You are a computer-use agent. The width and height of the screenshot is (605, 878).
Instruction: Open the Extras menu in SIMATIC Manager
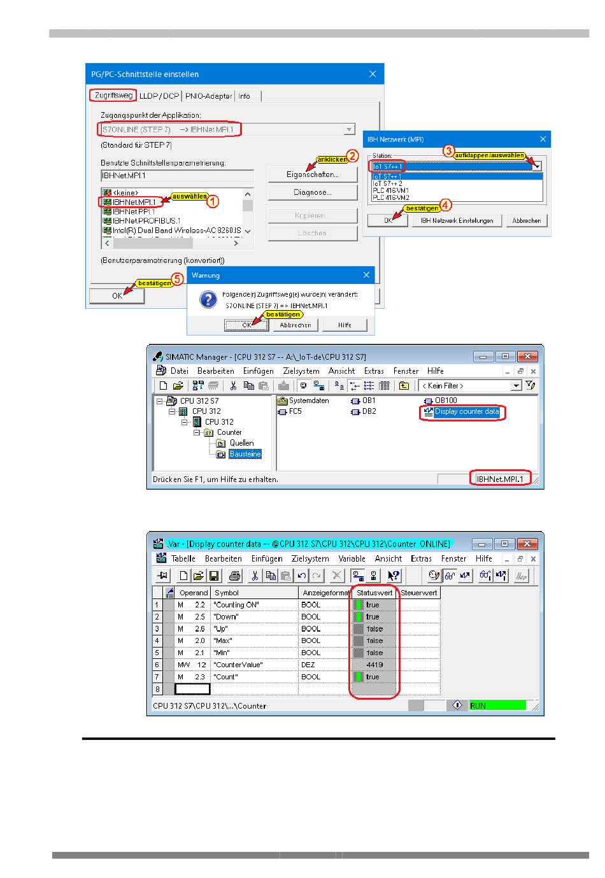[374, 371]
